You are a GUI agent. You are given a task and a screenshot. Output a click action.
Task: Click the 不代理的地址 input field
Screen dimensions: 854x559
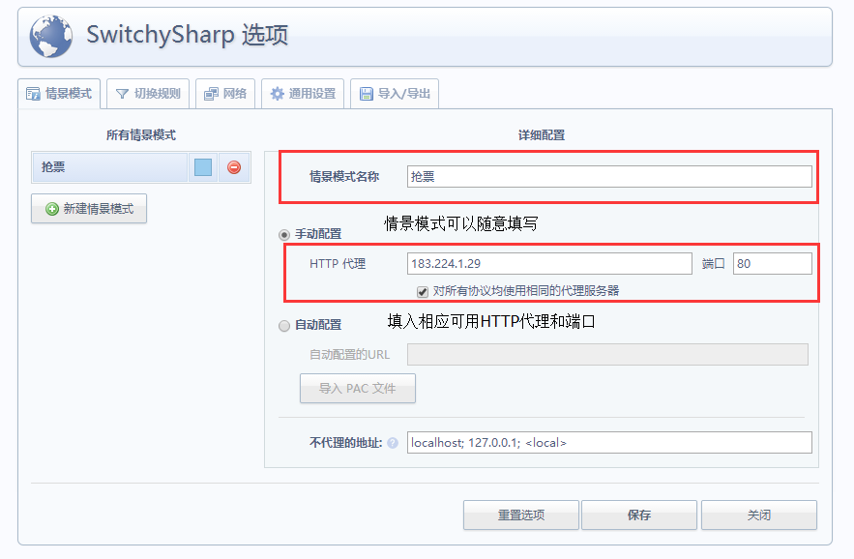pyautogui.click(x=609, y=442)
